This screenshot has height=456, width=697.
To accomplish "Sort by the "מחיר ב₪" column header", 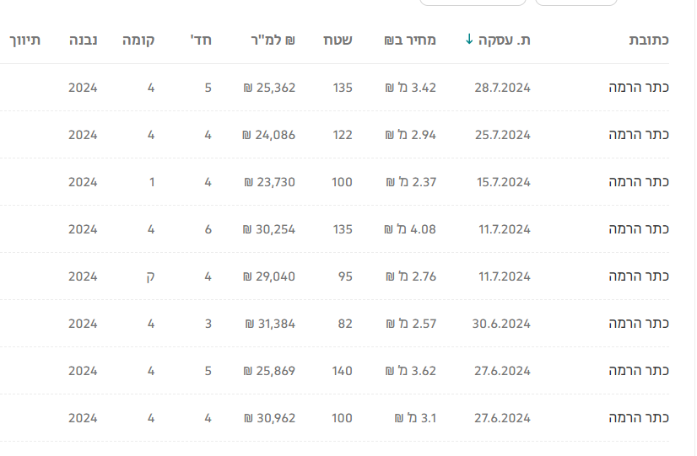I will pos(410,40).
